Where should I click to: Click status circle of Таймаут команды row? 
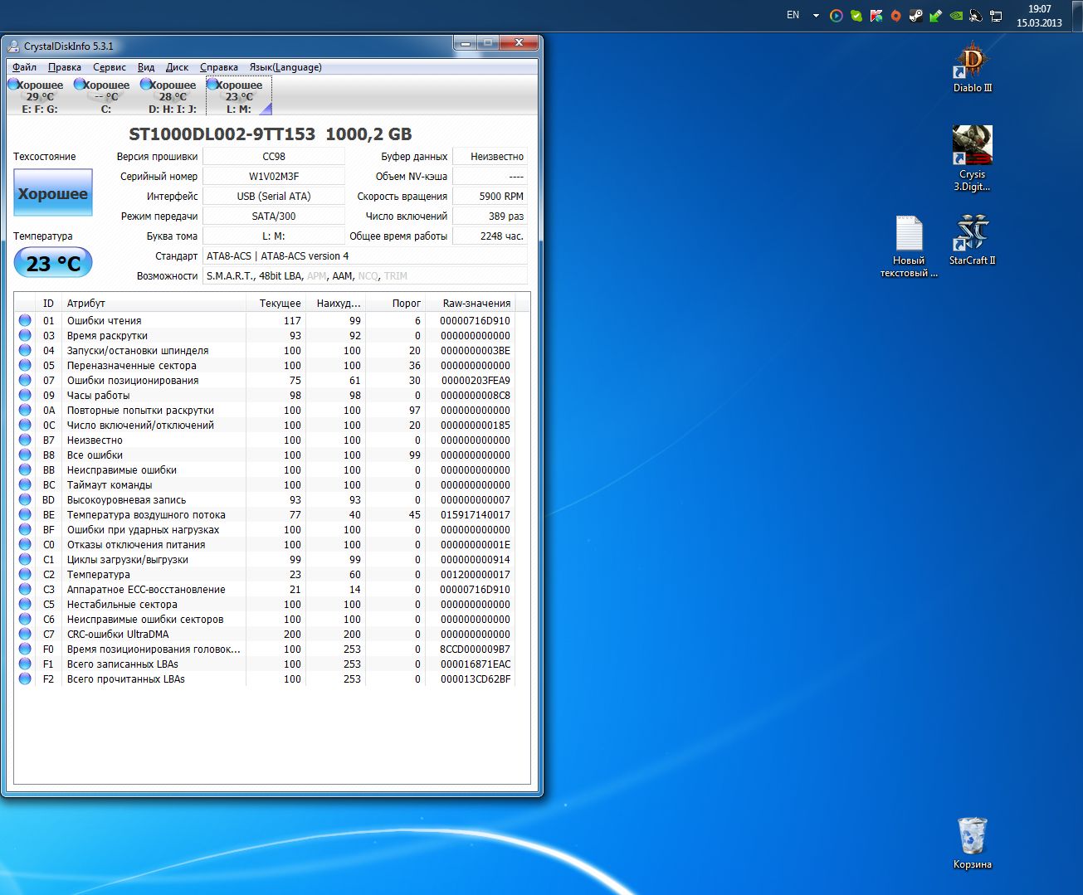click(x=25, y=484)
